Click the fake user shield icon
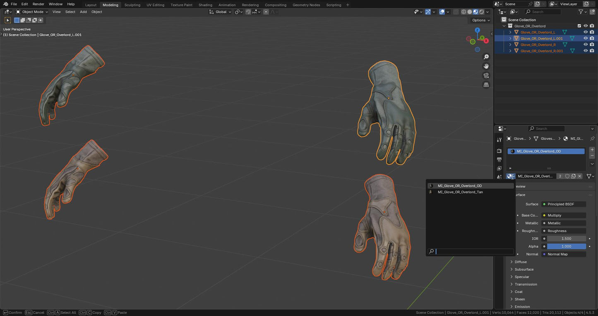 click(567, 176)
